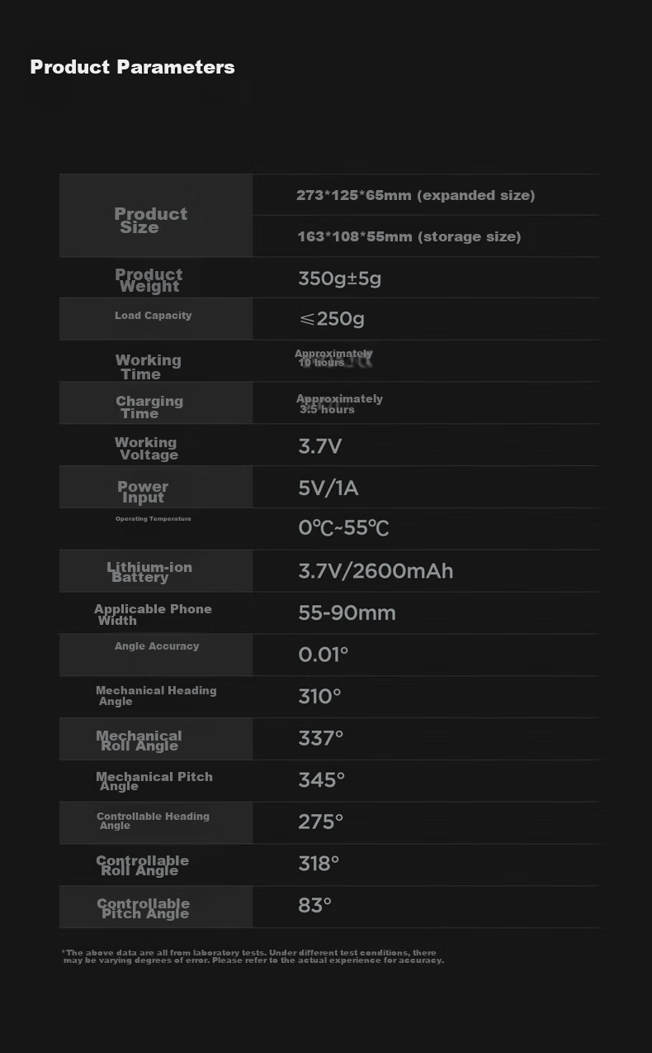Click the Controllable Heading Angle label
This screenshot has width=652, height=1053.
click(x=153, y=821)
